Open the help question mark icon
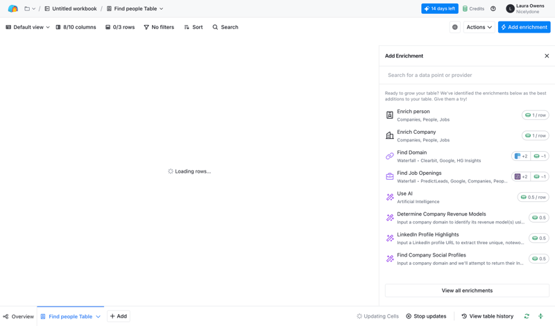This screenshot has height=326, width=555. point(493,9)
